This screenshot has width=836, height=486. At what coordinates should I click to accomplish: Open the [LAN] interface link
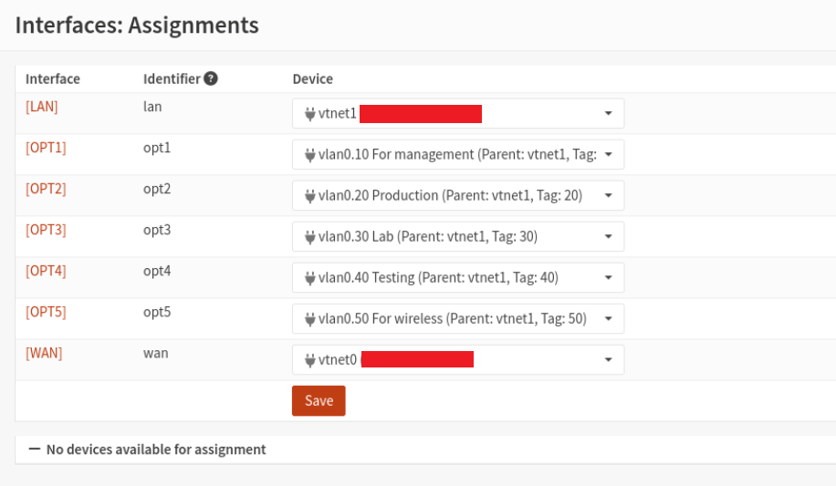click(42, 107)
